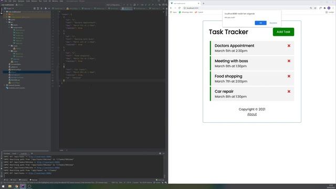Collapse the router folder
The width and height of the screenshot is (336, 189).
click(x=9, y=46)
